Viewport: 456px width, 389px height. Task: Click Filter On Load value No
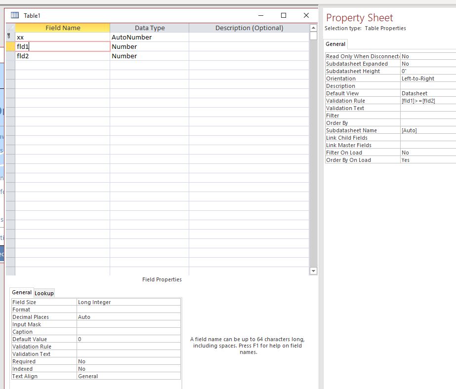(428, 153)
